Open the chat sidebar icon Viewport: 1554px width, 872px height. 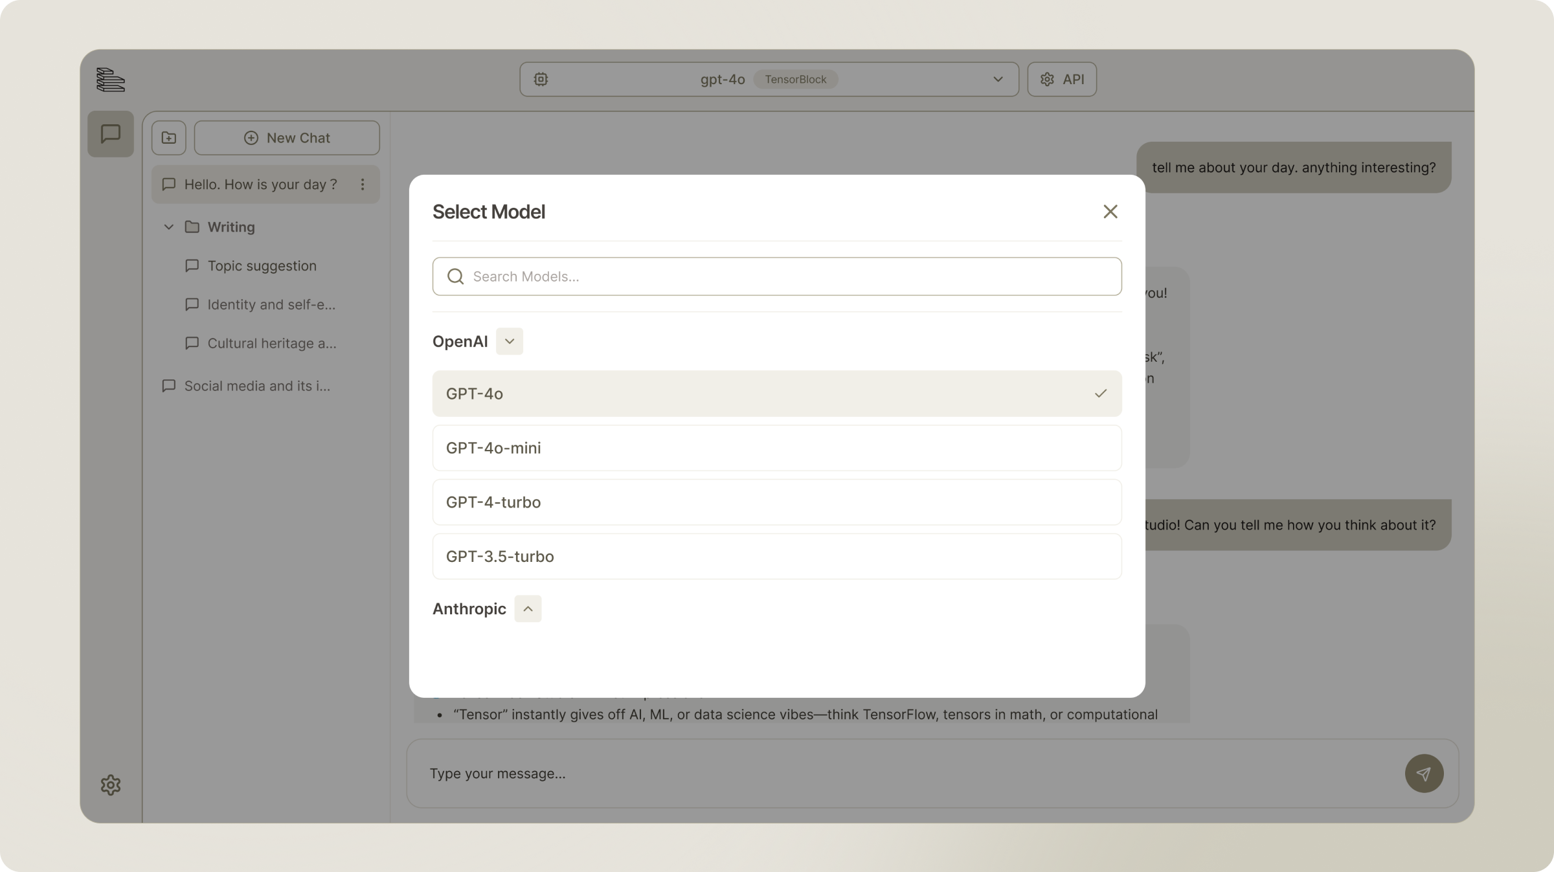[111, 134]
